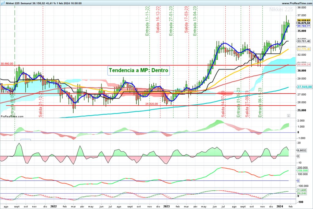Select the 8,8632 oscillator value tag
Image resolution: width=313 pixels, height=209 pixels.
point(302,150)
